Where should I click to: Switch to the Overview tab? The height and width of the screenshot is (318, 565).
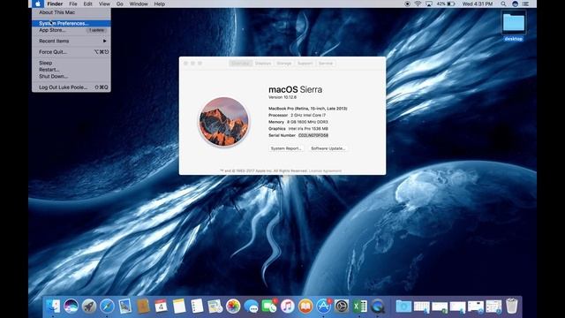pos(240,63)
